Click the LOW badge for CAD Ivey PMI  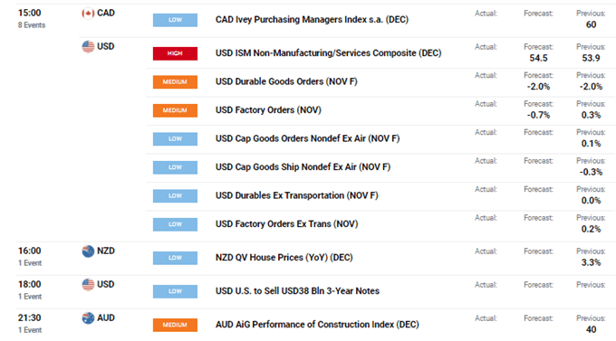click(175, 20)
